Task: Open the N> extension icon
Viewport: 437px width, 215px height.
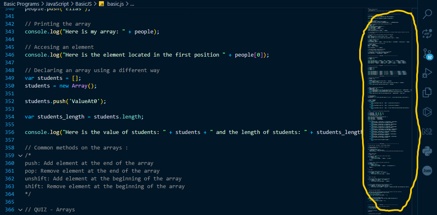Action: 427,131
